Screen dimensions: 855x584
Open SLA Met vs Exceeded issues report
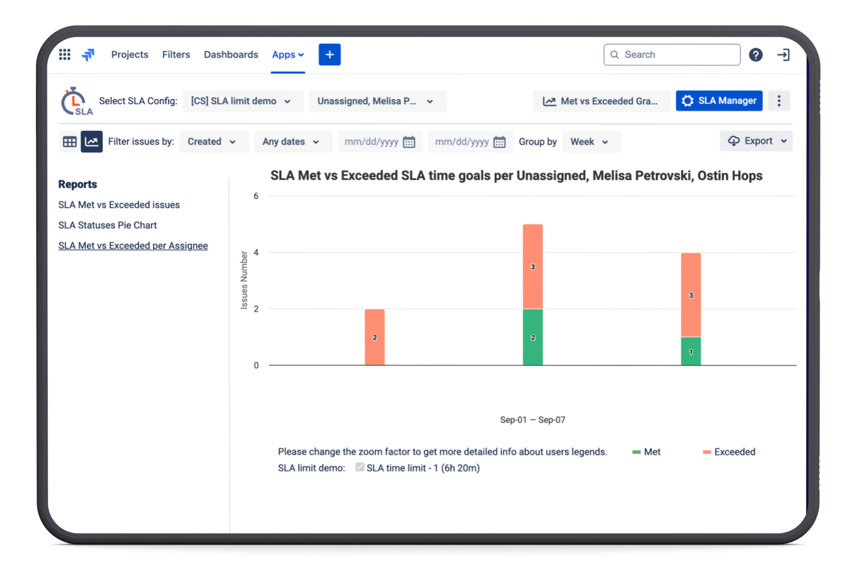[119, 205]
